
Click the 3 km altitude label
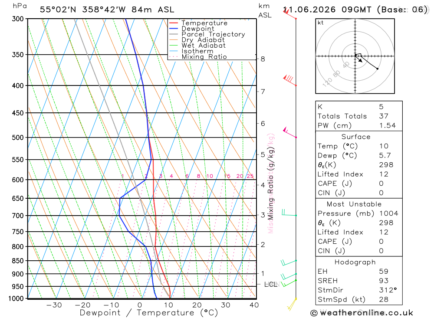coord(263,215)
